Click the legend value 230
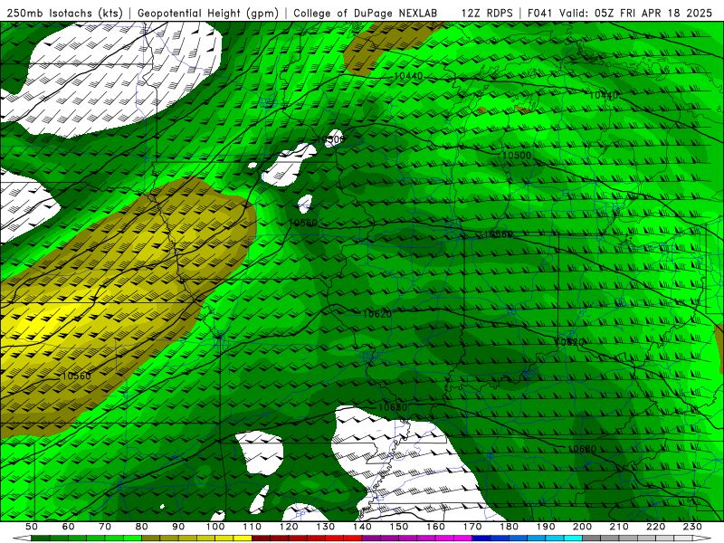The height and width of the screenshot is (543, 724). tap(692, 527)
